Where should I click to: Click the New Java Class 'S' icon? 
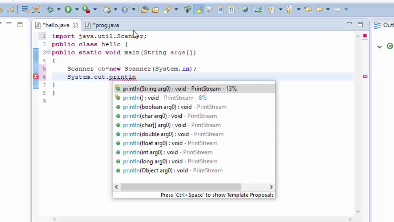(125, 10)
